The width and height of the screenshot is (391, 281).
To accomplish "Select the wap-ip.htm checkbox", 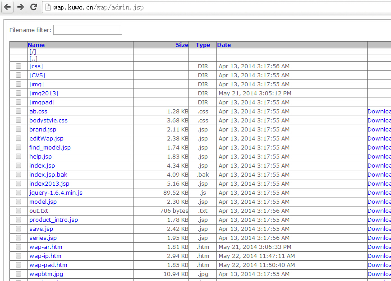I will pyautogui.click(x=18, y=256).
